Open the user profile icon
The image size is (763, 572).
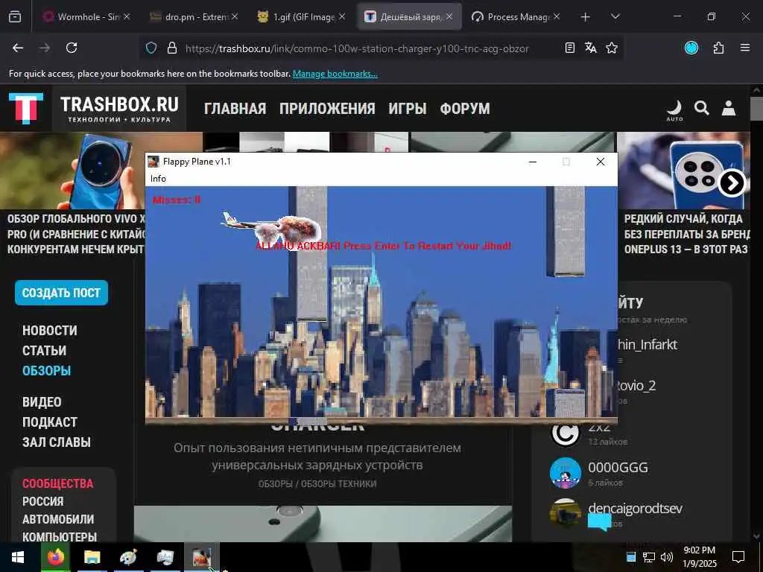point(729,107)
